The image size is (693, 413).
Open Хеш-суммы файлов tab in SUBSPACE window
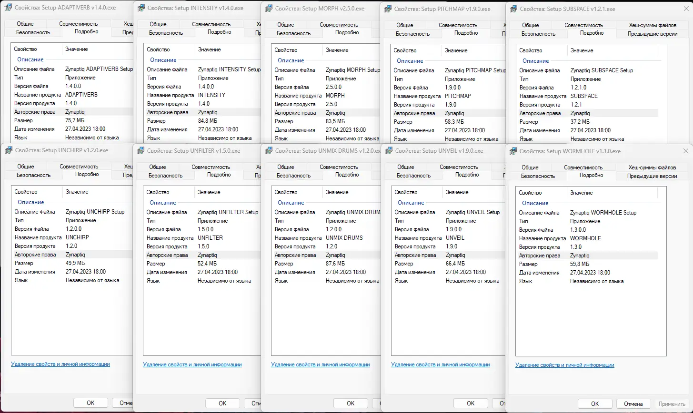[x=652, y=25]
